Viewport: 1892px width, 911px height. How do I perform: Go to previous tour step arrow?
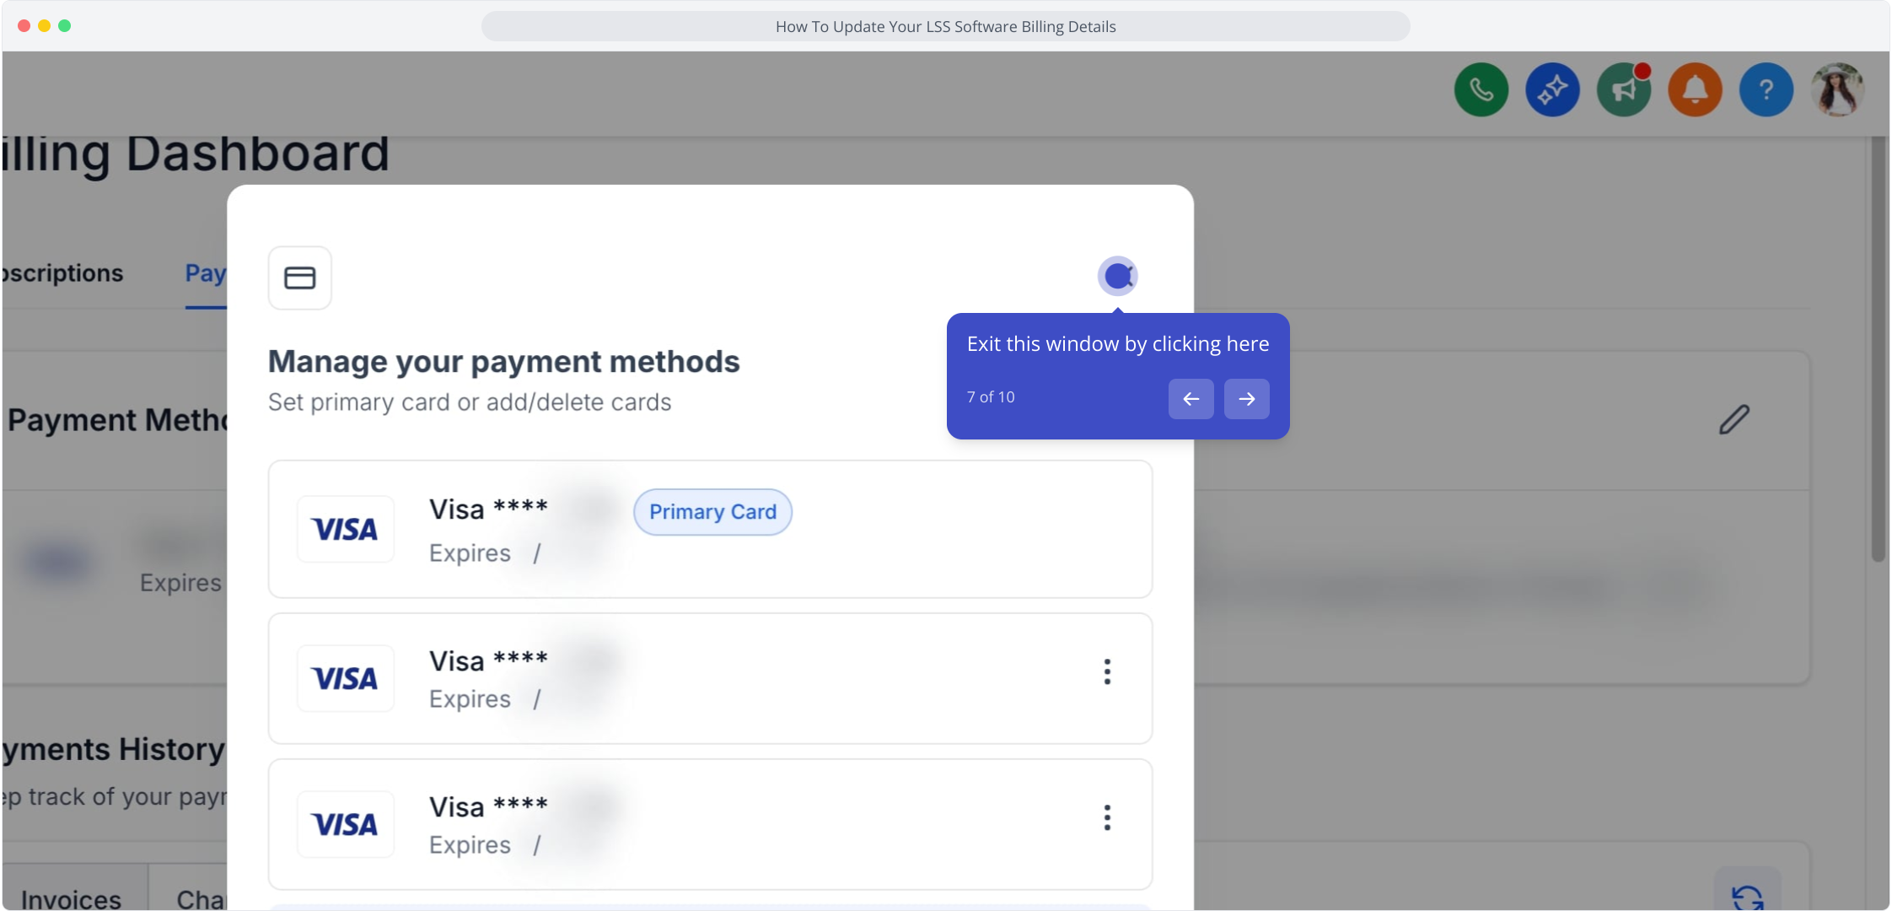tap(1191, 398)
